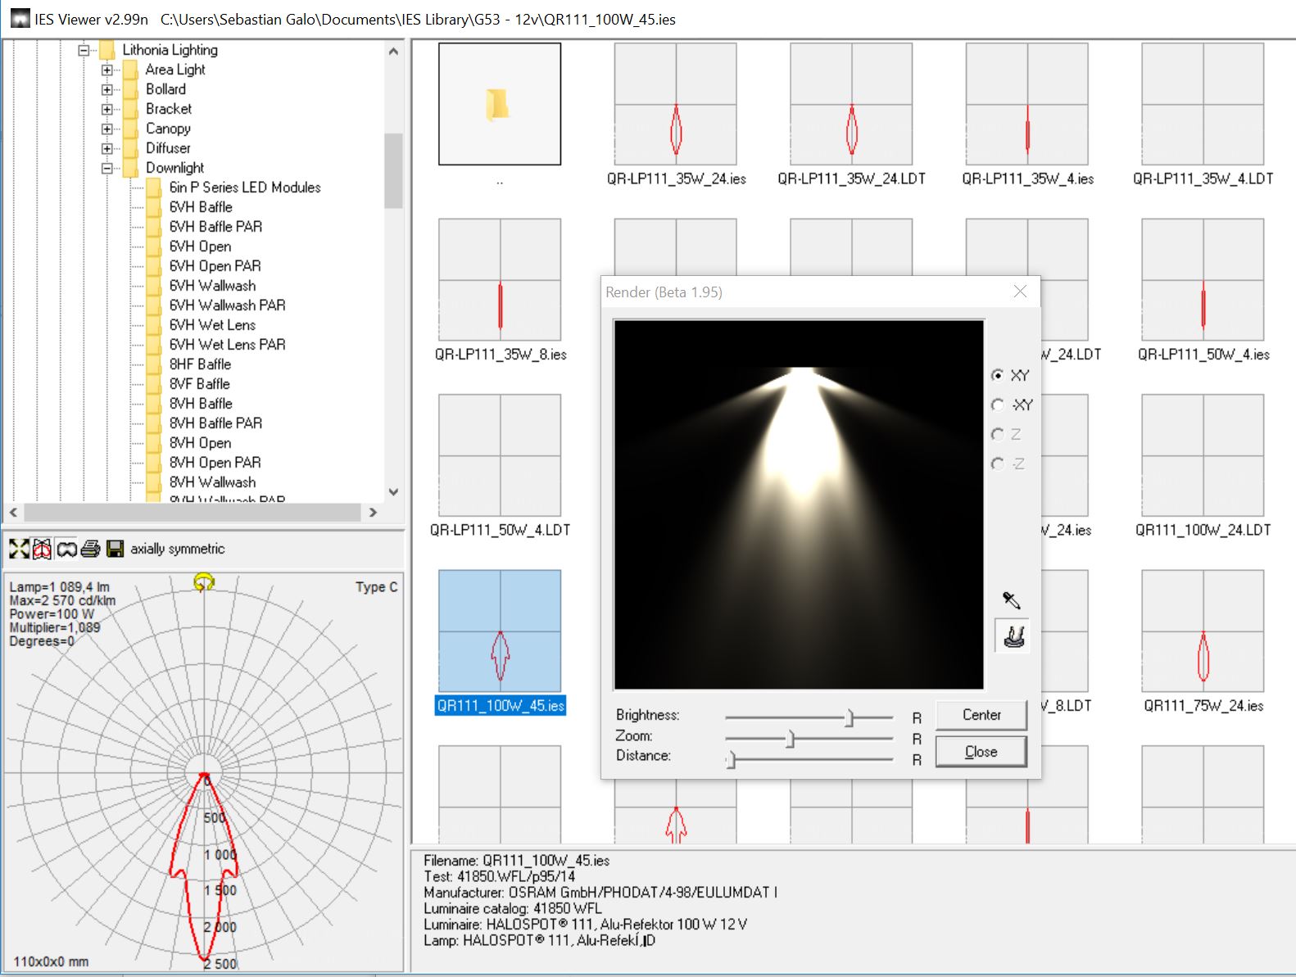Image resolution: width=1296 pixels, height=977 pixels.
Task: Select the QR-LP111_50W_4.ies thumbnail
Action: [1203, 279]
